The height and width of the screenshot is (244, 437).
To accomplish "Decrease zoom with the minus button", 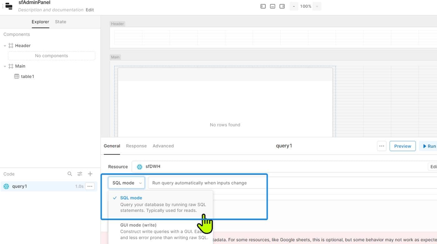I will click(294, 6).
